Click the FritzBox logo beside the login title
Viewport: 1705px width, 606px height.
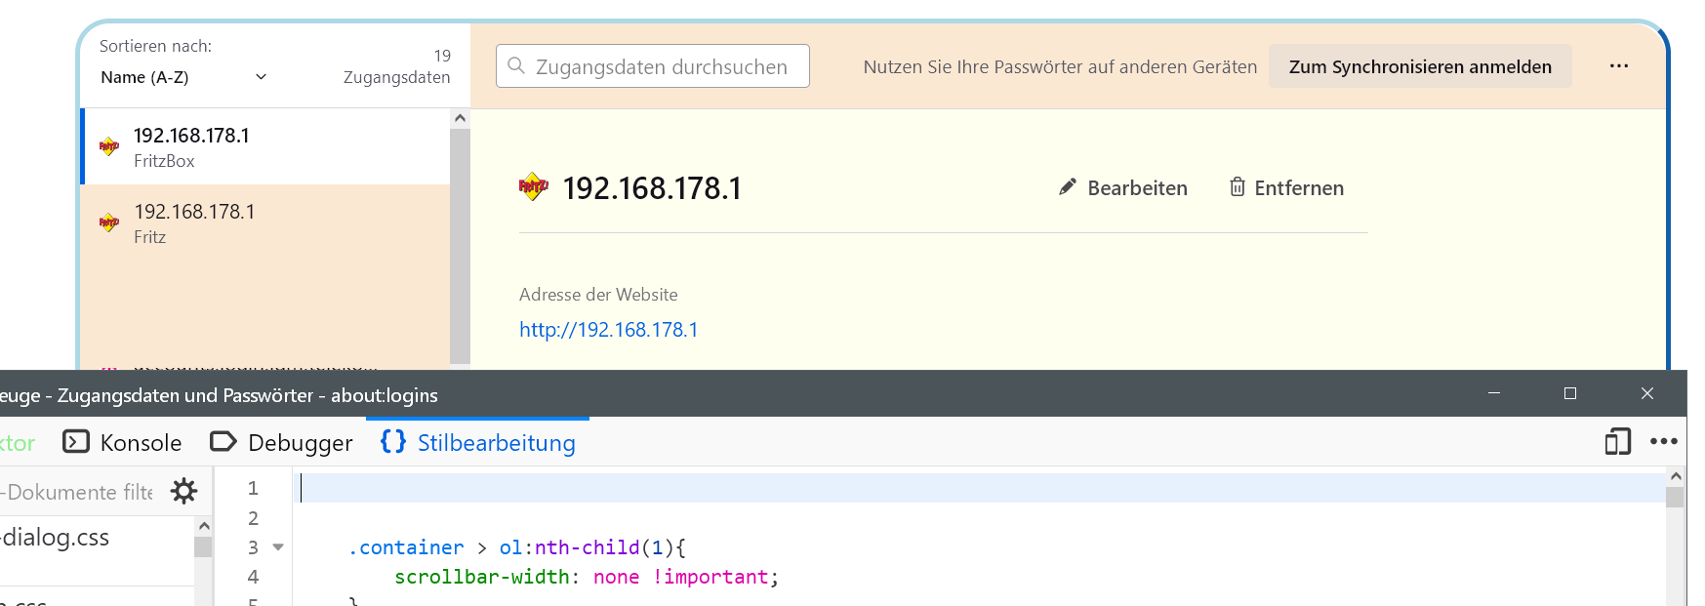click(533, 186)
